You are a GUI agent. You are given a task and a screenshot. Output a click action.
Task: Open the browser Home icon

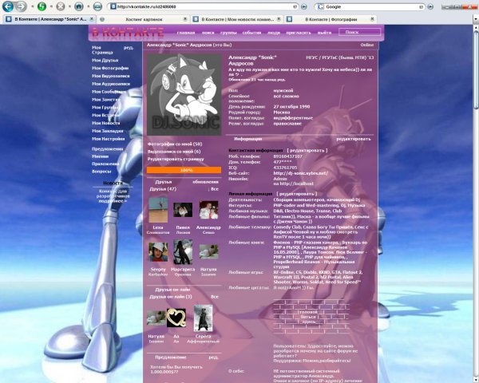coord(79,6)
